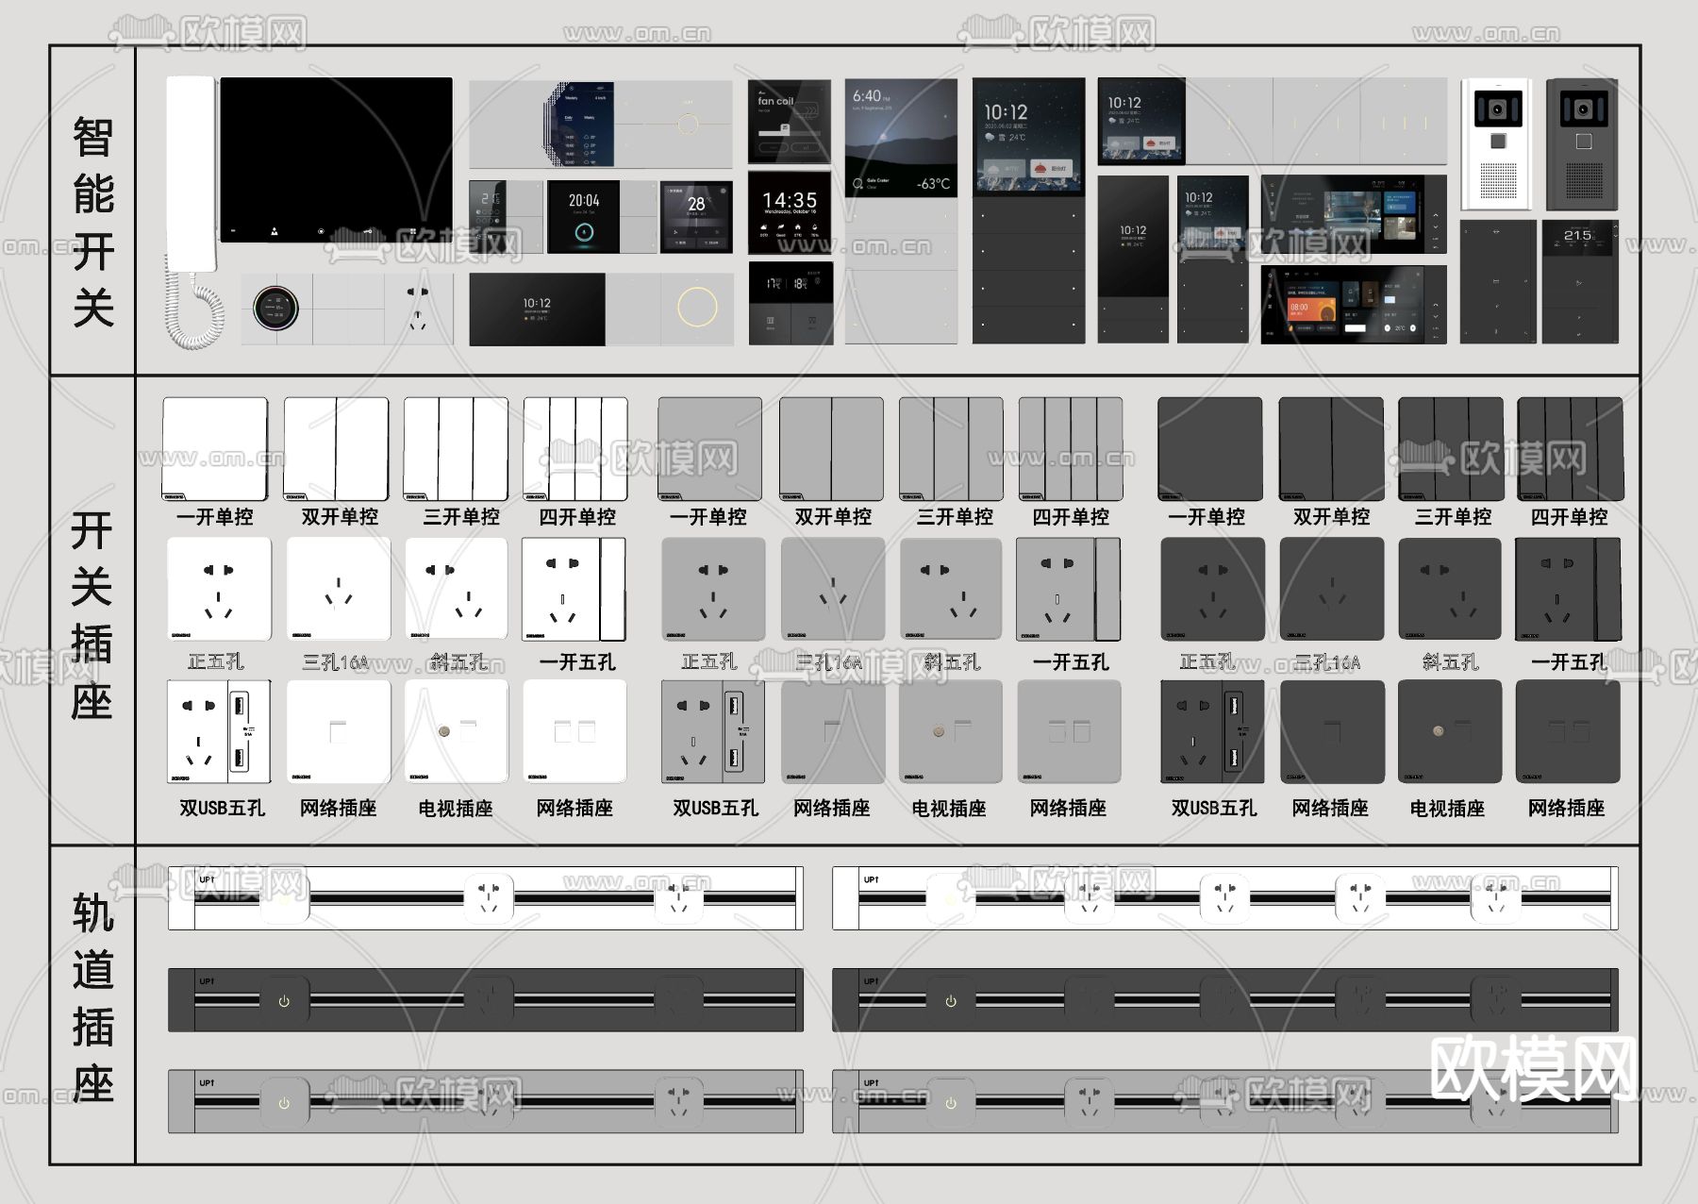The width and height of the screenshot is (1698, 1204).
Task: Pick the dark single-port 网络插座 socket
Action: coord(1332,731)
